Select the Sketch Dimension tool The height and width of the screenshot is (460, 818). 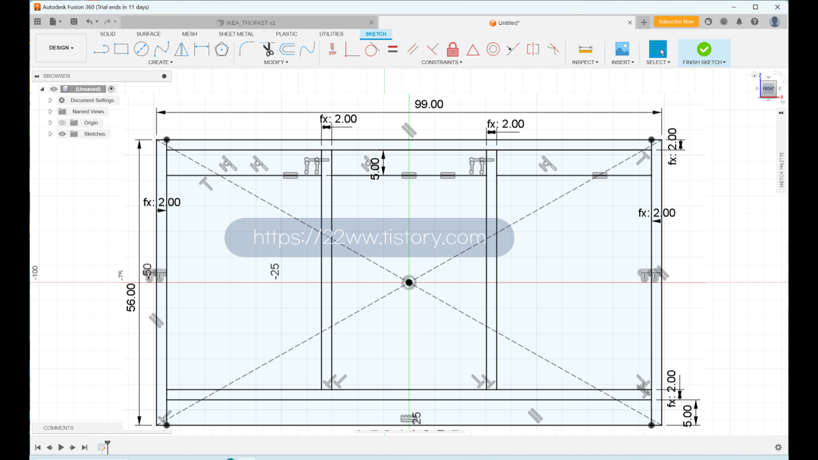[x=202, y=49]
